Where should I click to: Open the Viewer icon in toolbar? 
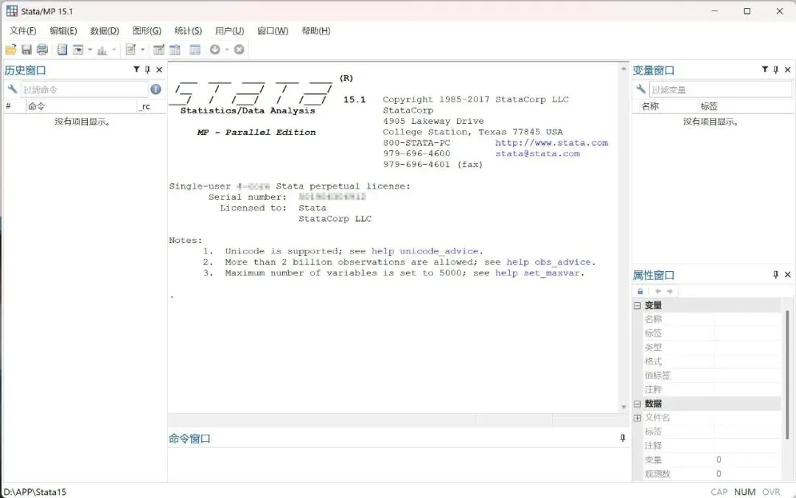click(x=78, y=49)
